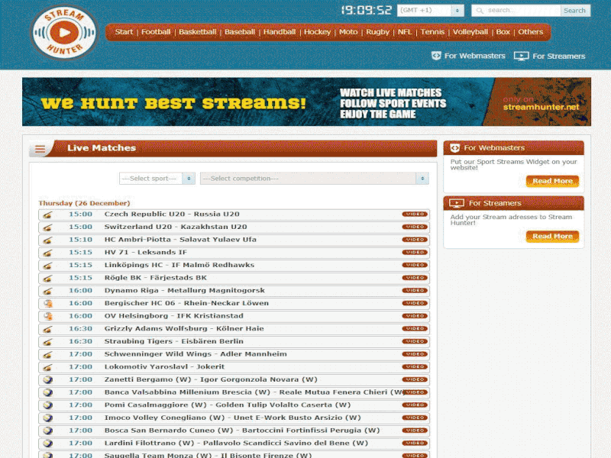This screenshot has height=458, width=611.
Task: Click Read More under For Webmasters
Action: point(552,181)
